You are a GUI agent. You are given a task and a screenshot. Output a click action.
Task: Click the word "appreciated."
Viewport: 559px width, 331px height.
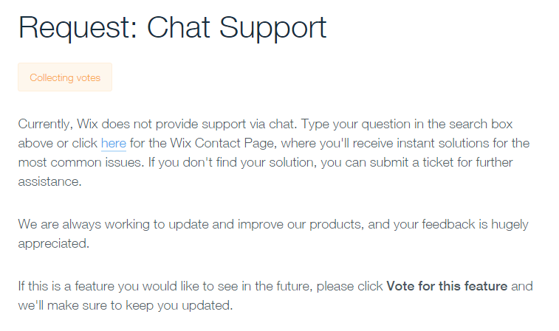tap(54, 244)
